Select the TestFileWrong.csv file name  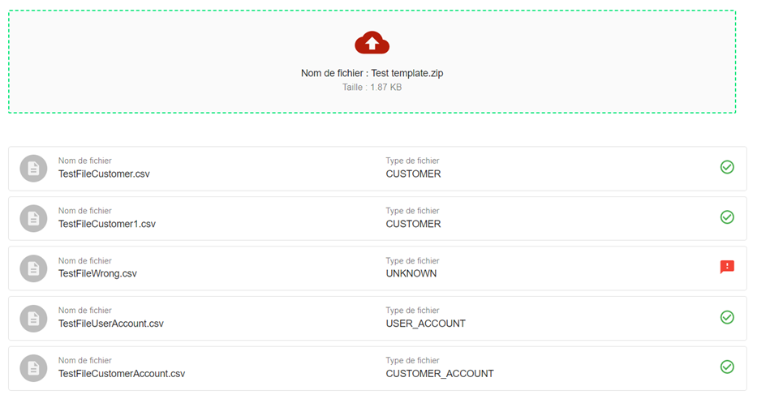click(x=97, y=273)
